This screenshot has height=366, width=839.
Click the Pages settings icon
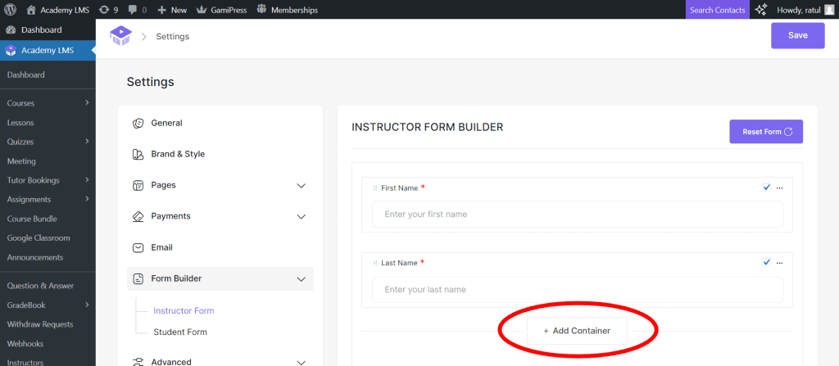[x=138, y=185]
